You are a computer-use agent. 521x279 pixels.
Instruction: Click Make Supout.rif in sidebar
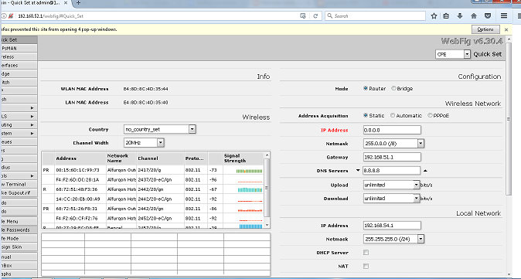(19, 193)
